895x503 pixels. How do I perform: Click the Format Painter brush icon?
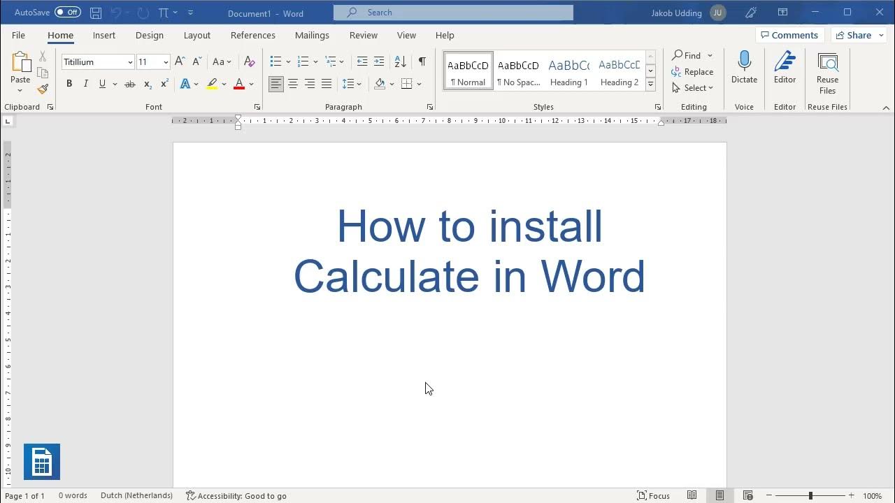[x=43, y=89]
